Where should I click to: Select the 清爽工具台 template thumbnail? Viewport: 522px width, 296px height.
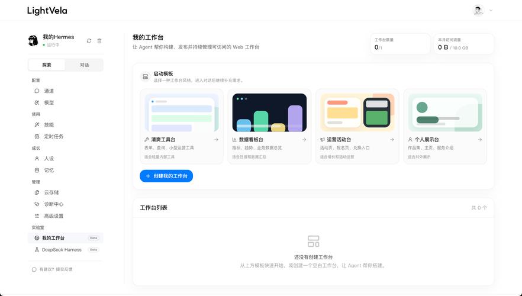point(182,112)
